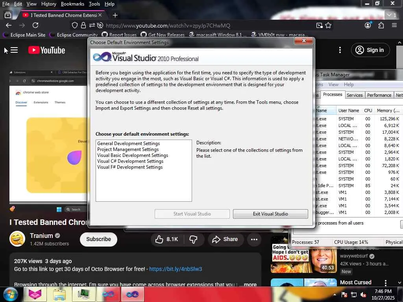Open the Bookmarks menu
The image size is (403, 302).
[72, 4]
